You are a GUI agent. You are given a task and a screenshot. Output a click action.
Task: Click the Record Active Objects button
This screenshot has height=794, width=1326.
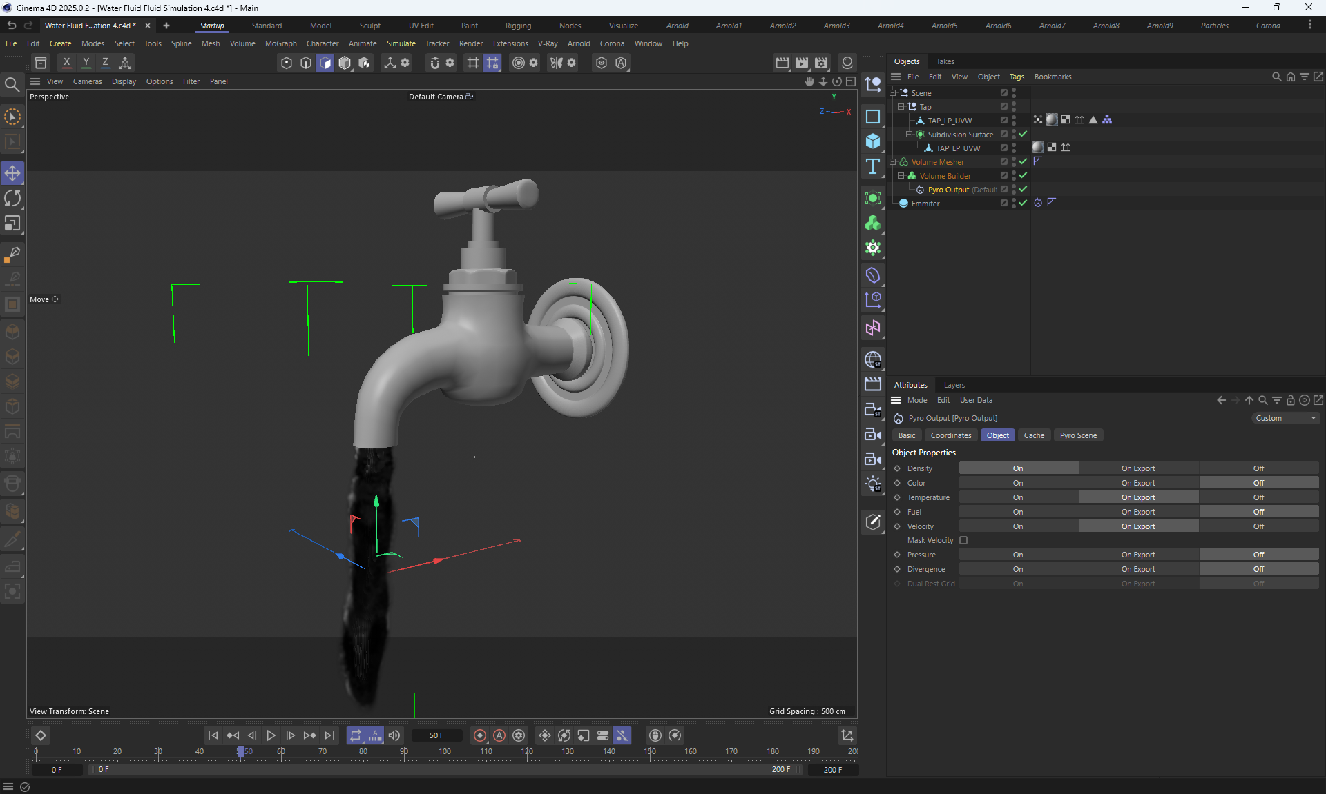point(480,735)
